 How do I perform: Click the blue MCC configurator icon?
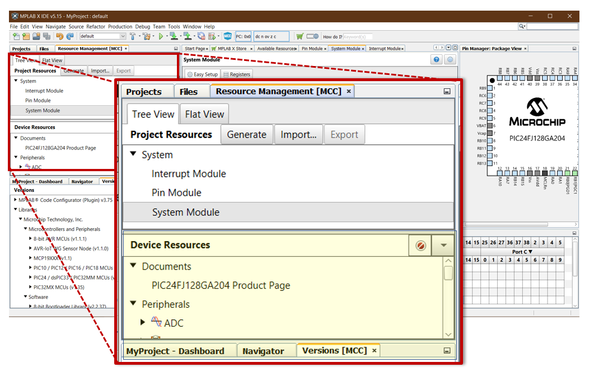click(x=227, y=36)
